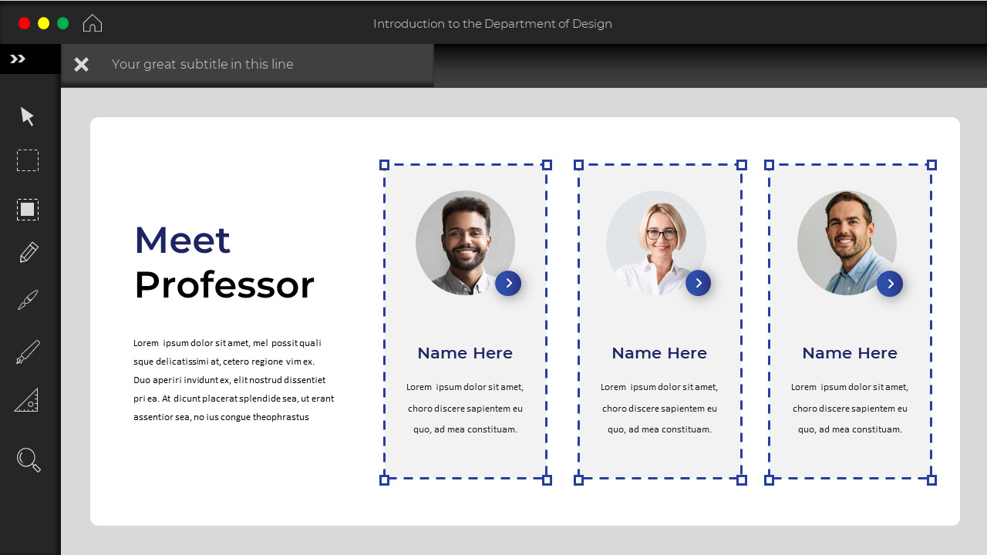Image resolution: width=987 pixels, height=555 pixels.
Task: Click the middle card's blue arrow button
Action: point(699,283)
